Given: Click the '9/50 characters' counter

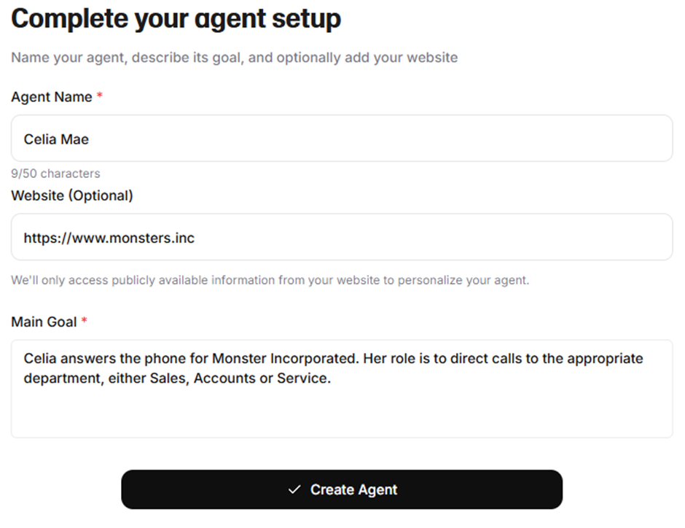Looking at the screenshot, I should (55, 174).
